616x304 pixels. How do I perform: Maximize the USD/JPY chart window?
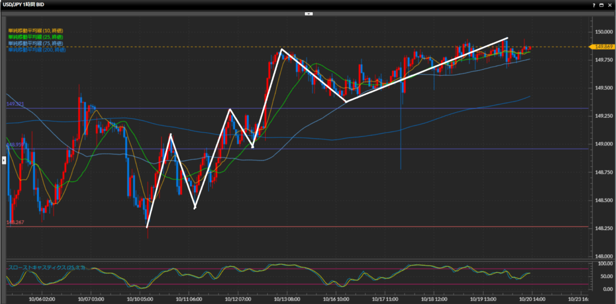600,4
